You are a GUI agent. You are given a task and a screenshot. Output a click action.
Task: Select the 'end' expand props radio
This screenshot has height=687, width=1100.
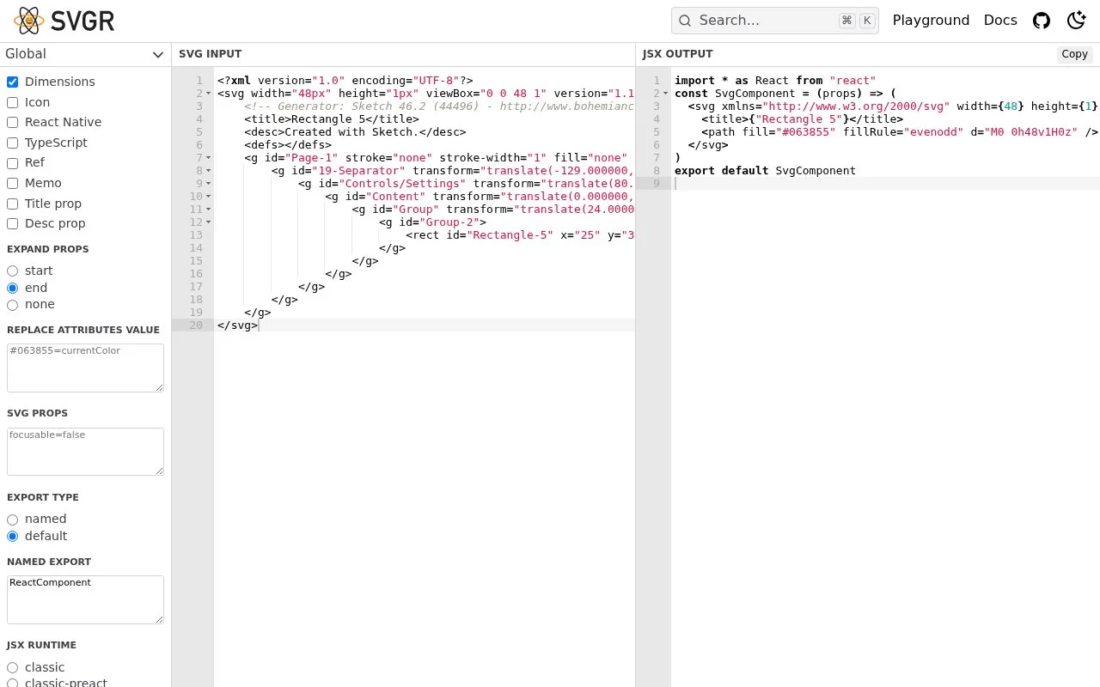[12, 288]
